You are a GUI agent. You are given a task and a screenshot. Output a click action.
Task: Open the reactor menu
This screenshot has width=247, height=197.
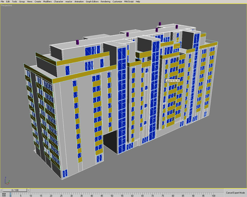(69, 2)
